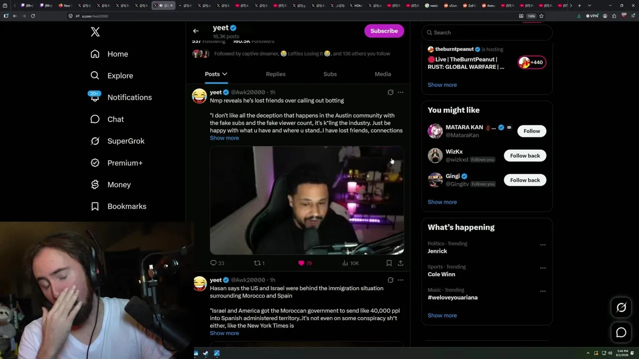Click the Search input field
This screenshot has height=359, width=639.
(487, 32)
